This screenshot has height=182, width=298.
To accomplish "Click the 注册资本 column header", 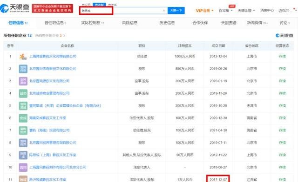I will coord(185,45).
